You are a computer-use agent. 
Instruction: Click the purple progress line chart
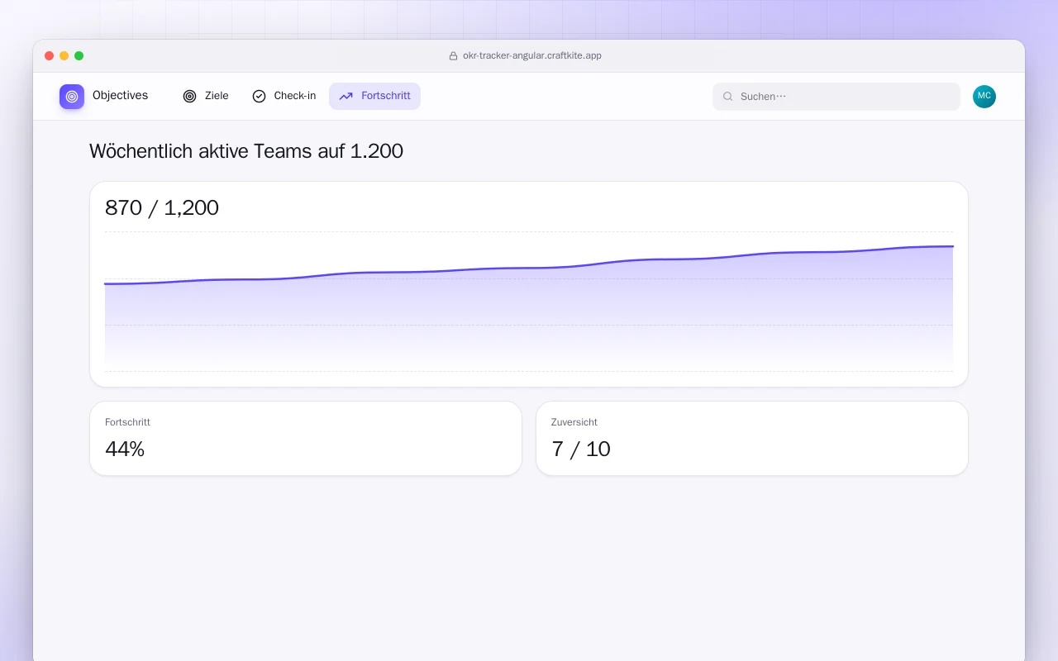(x=529, y=302)
